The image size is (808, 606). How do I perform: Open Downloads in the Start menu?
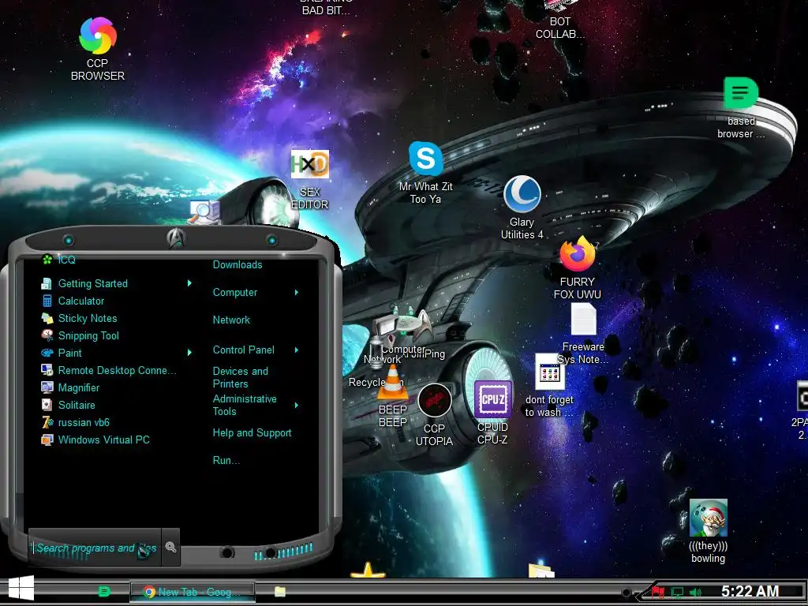coord(238,265)
